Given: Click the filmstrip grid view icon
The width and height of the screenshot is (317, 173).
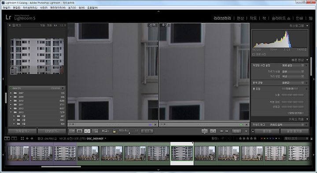Looking at the screenshot, I should pos(22,139).
